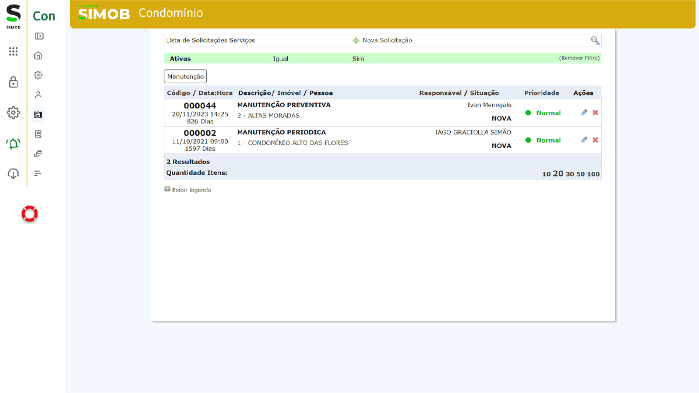
Task: Open the apps grid icon in the left rail
Action: pyautogui.click(x=13, y=52)
